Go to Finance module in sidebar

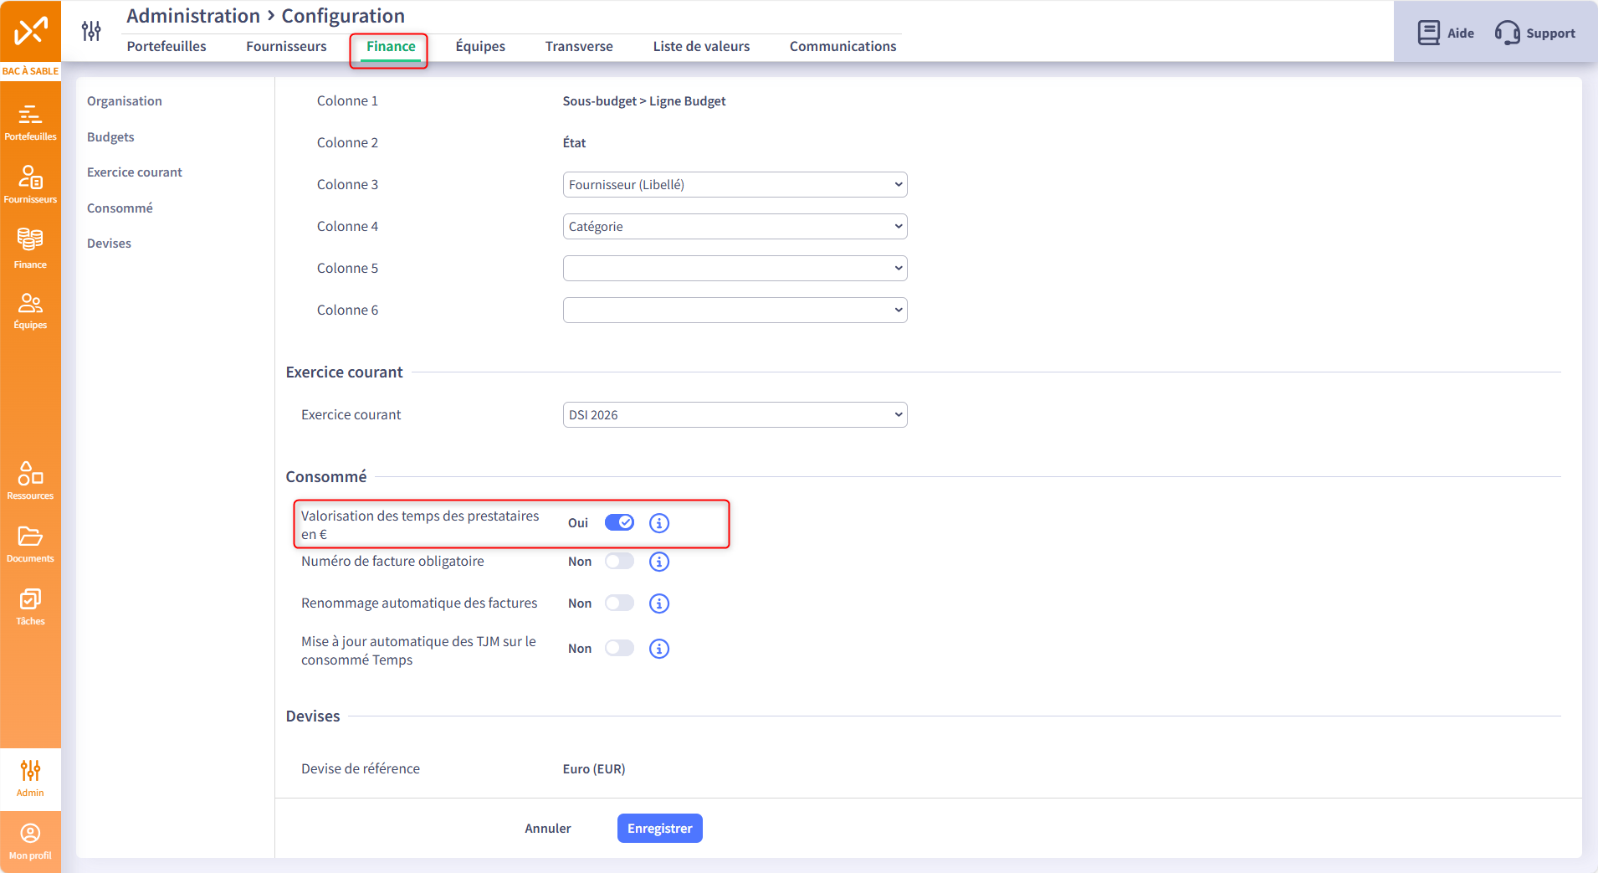pyautogui.click(x=30, y=248)
